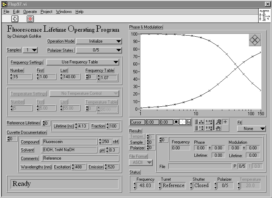272x198 pixels.
Task: Select the crosshair cursor mode tool
Action: (x=225, y=122)
